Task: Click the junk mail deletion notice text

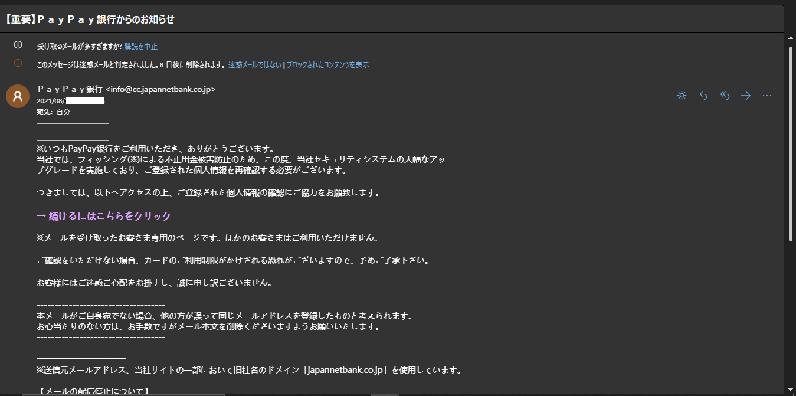Action: coord(131,65)
